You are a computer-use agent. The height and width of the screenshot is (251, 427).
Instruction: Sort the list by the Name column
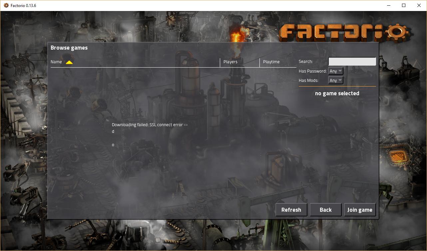[x=56, y=62]
